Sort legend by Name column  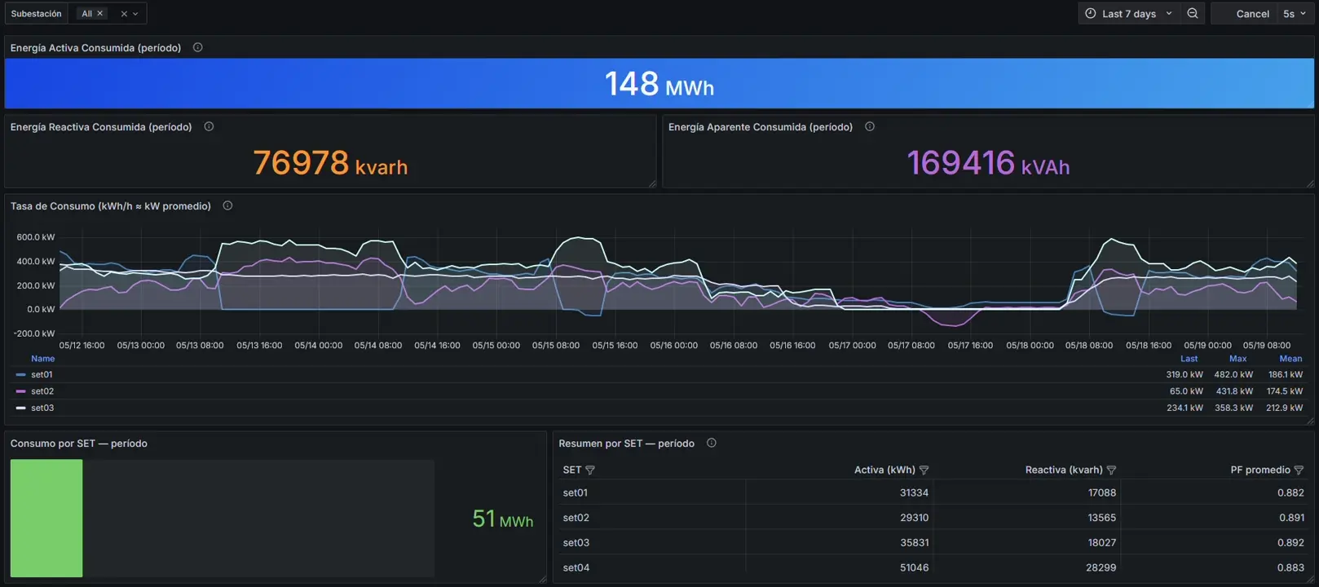[42, 359]
